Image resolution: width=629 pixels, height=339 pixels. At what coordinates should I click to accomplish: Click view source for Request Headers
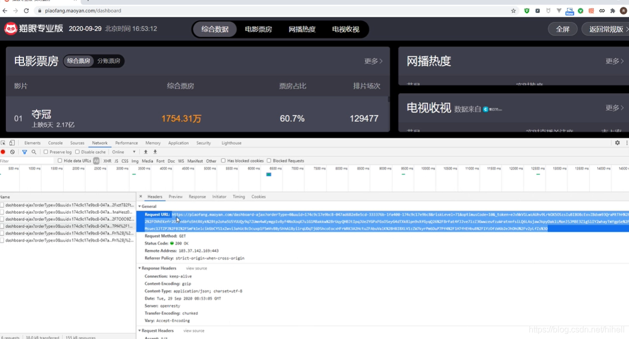click(194, 331)
